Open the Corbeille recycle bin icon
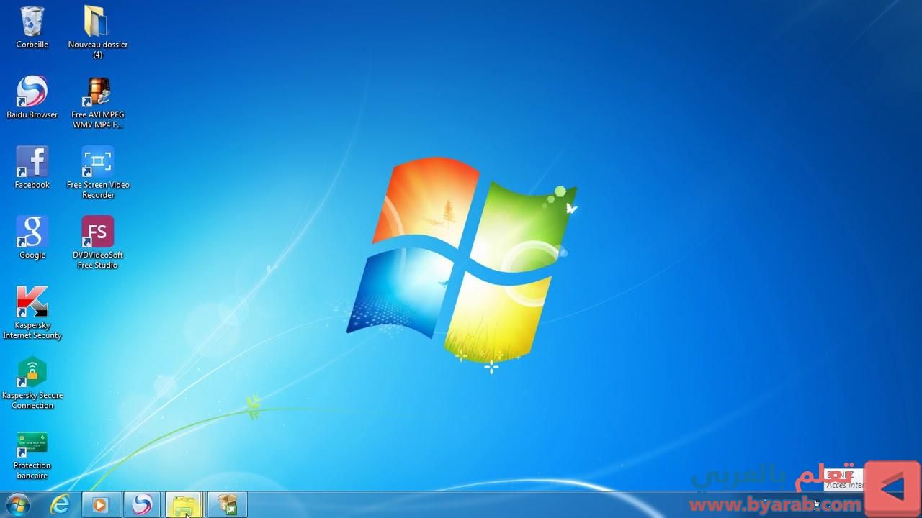The height and width of the screenshot is (518, 922). 32,28
